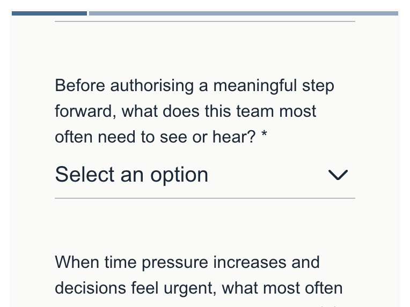This screenshot has height=307, width=410.
Task: Click the "Before authorising a meaningful step" line
Action: click(x=194, y=86)
